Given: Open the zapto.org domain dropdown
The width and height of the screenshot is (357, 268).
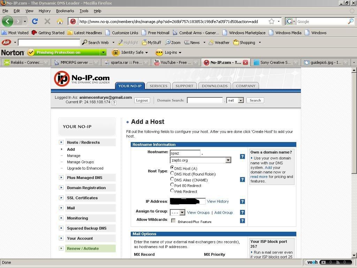Looking at the screenshot, I should 228,160.
